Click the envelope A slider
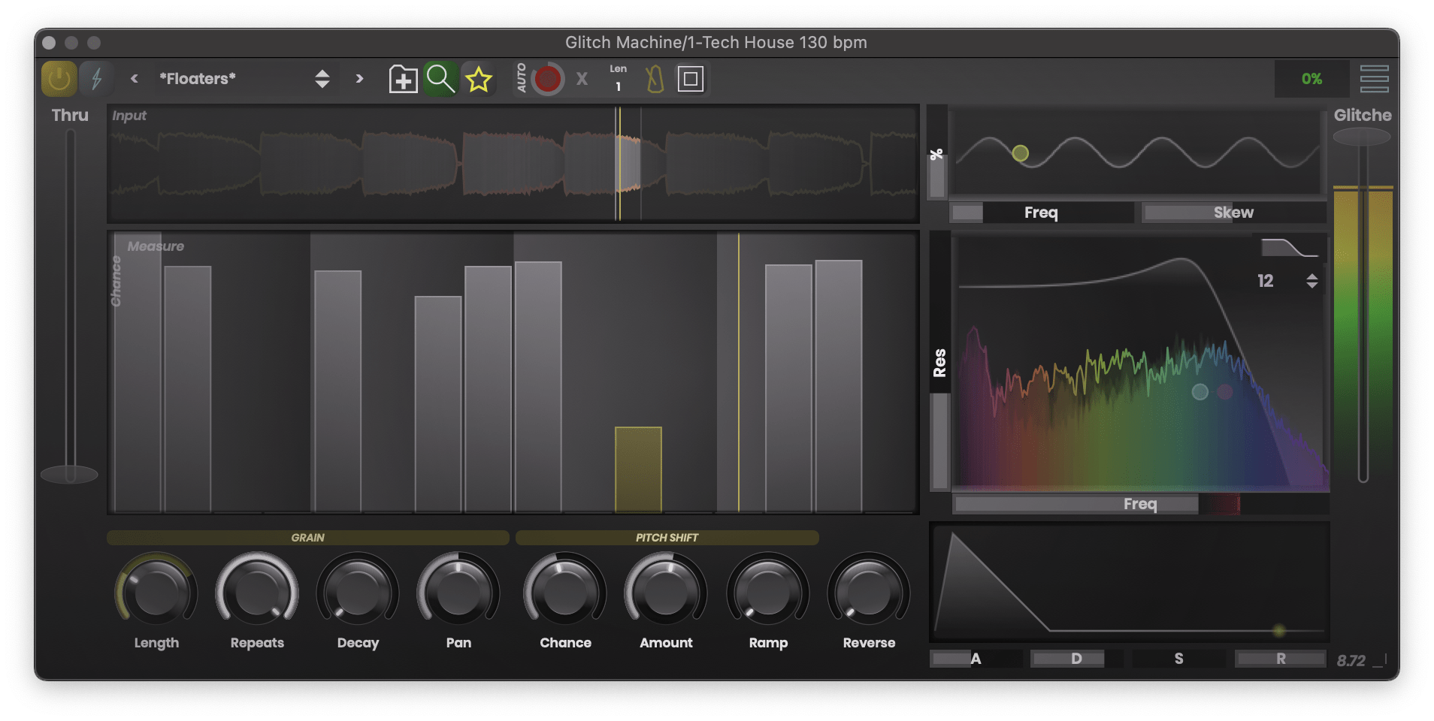1434x721 pixels. tap(976, 659)
